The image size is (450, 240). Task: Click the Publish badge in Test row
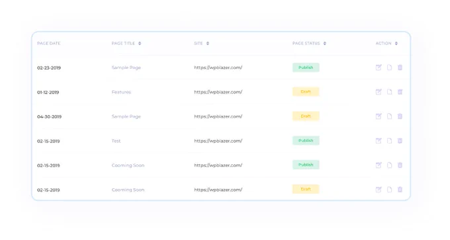click(x=306, y=141)
